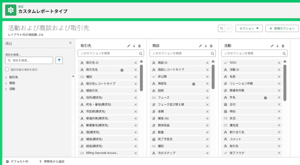Click the 商談 section scrollbar thumb
This screenshot has width=300, height=165.
click(213, 77)
